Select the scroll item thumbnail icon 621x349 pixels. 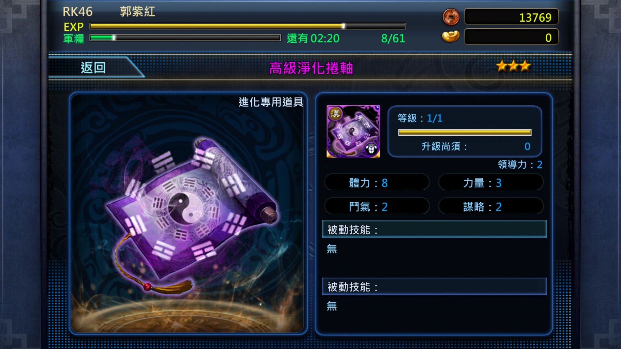[x=353, y=131]
